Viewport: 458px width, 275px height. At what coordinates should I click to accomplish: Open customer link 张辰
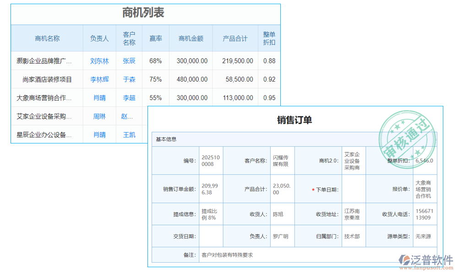[129, 60]
